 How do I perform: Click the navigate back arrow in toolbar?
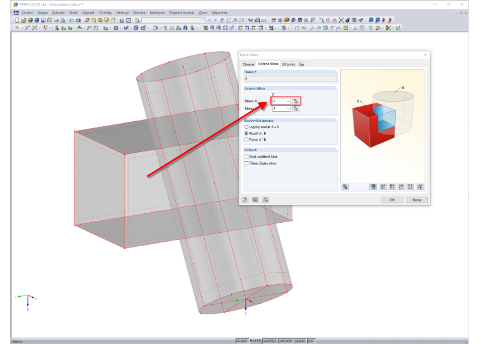pyautogui.click(x=209, y=20)
